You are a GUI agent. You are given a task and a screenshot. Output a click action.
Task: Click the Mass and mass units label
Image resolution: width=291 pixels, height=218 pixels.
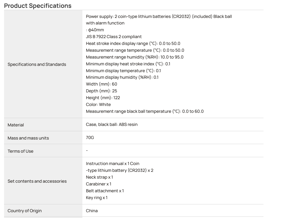pos(28,138)
